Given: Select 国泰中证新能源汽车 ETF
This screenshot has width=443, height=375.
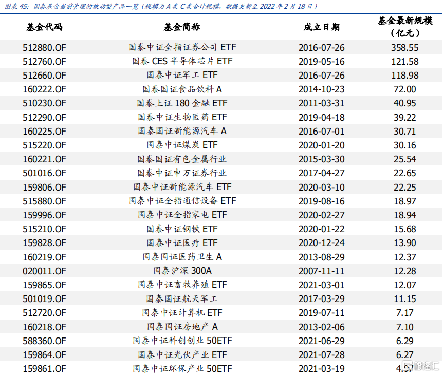Looking at the screenshot, I should pyautogui.click(x=182, y=187).
